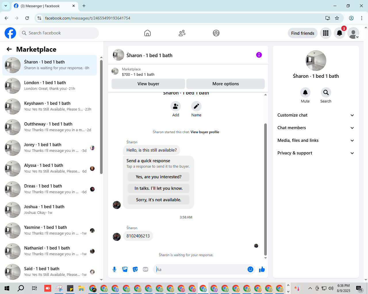Reload the page

pos(27,18)
